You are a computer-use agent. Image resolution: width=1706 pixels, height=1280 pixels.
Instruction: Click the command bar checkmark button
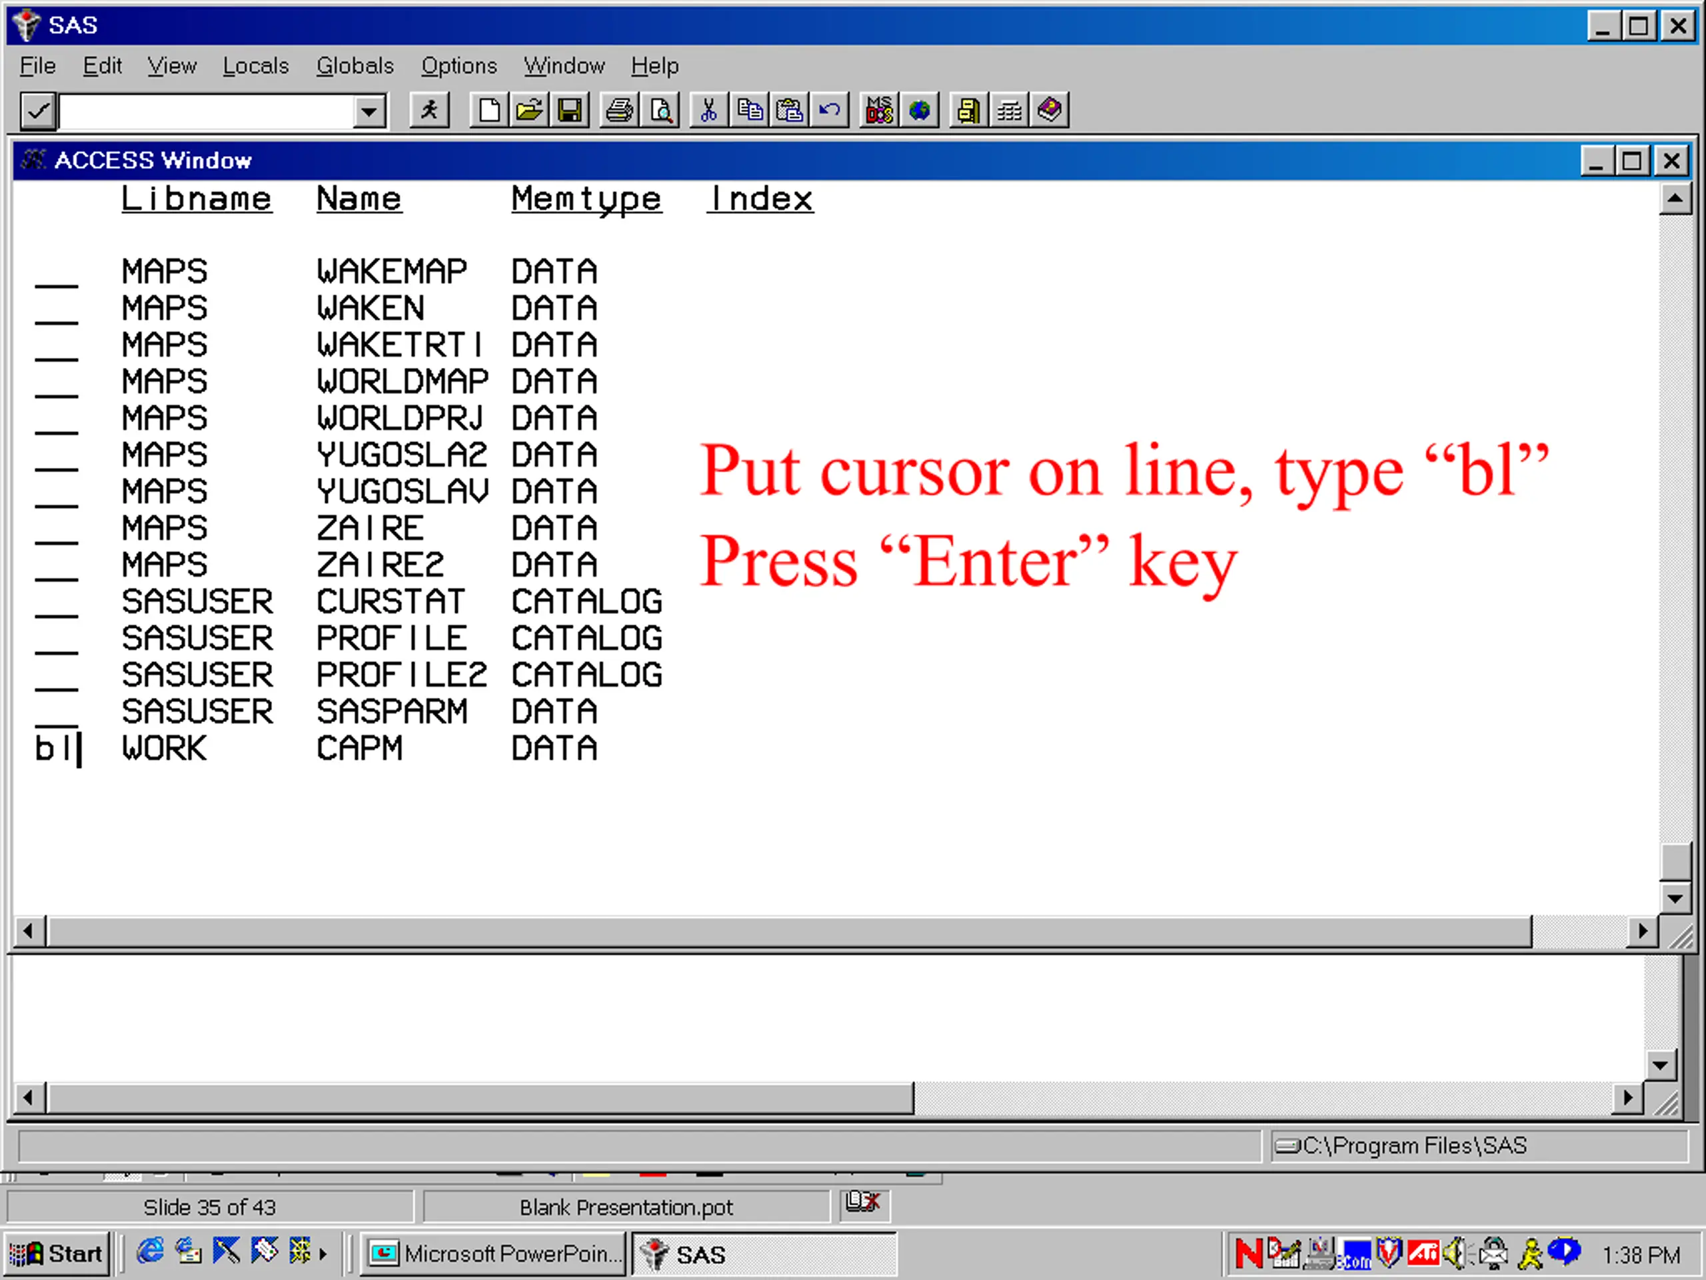point(38,111)
